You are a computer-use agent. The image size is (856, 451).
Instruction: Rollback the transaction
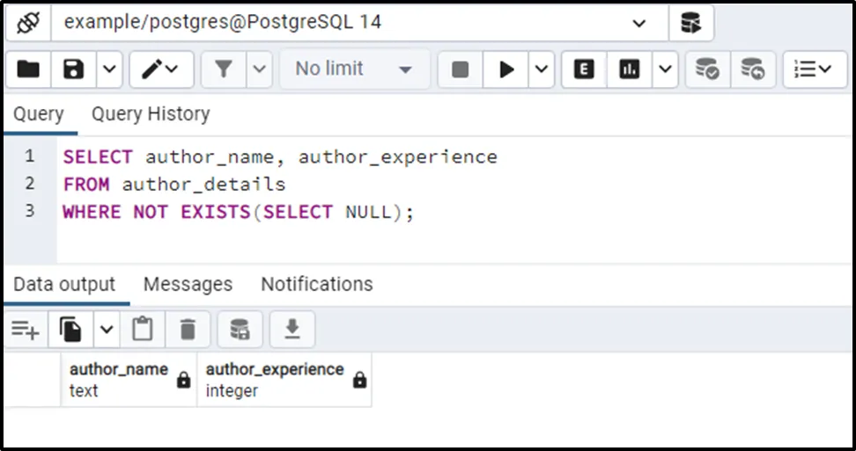click(752, 69)
